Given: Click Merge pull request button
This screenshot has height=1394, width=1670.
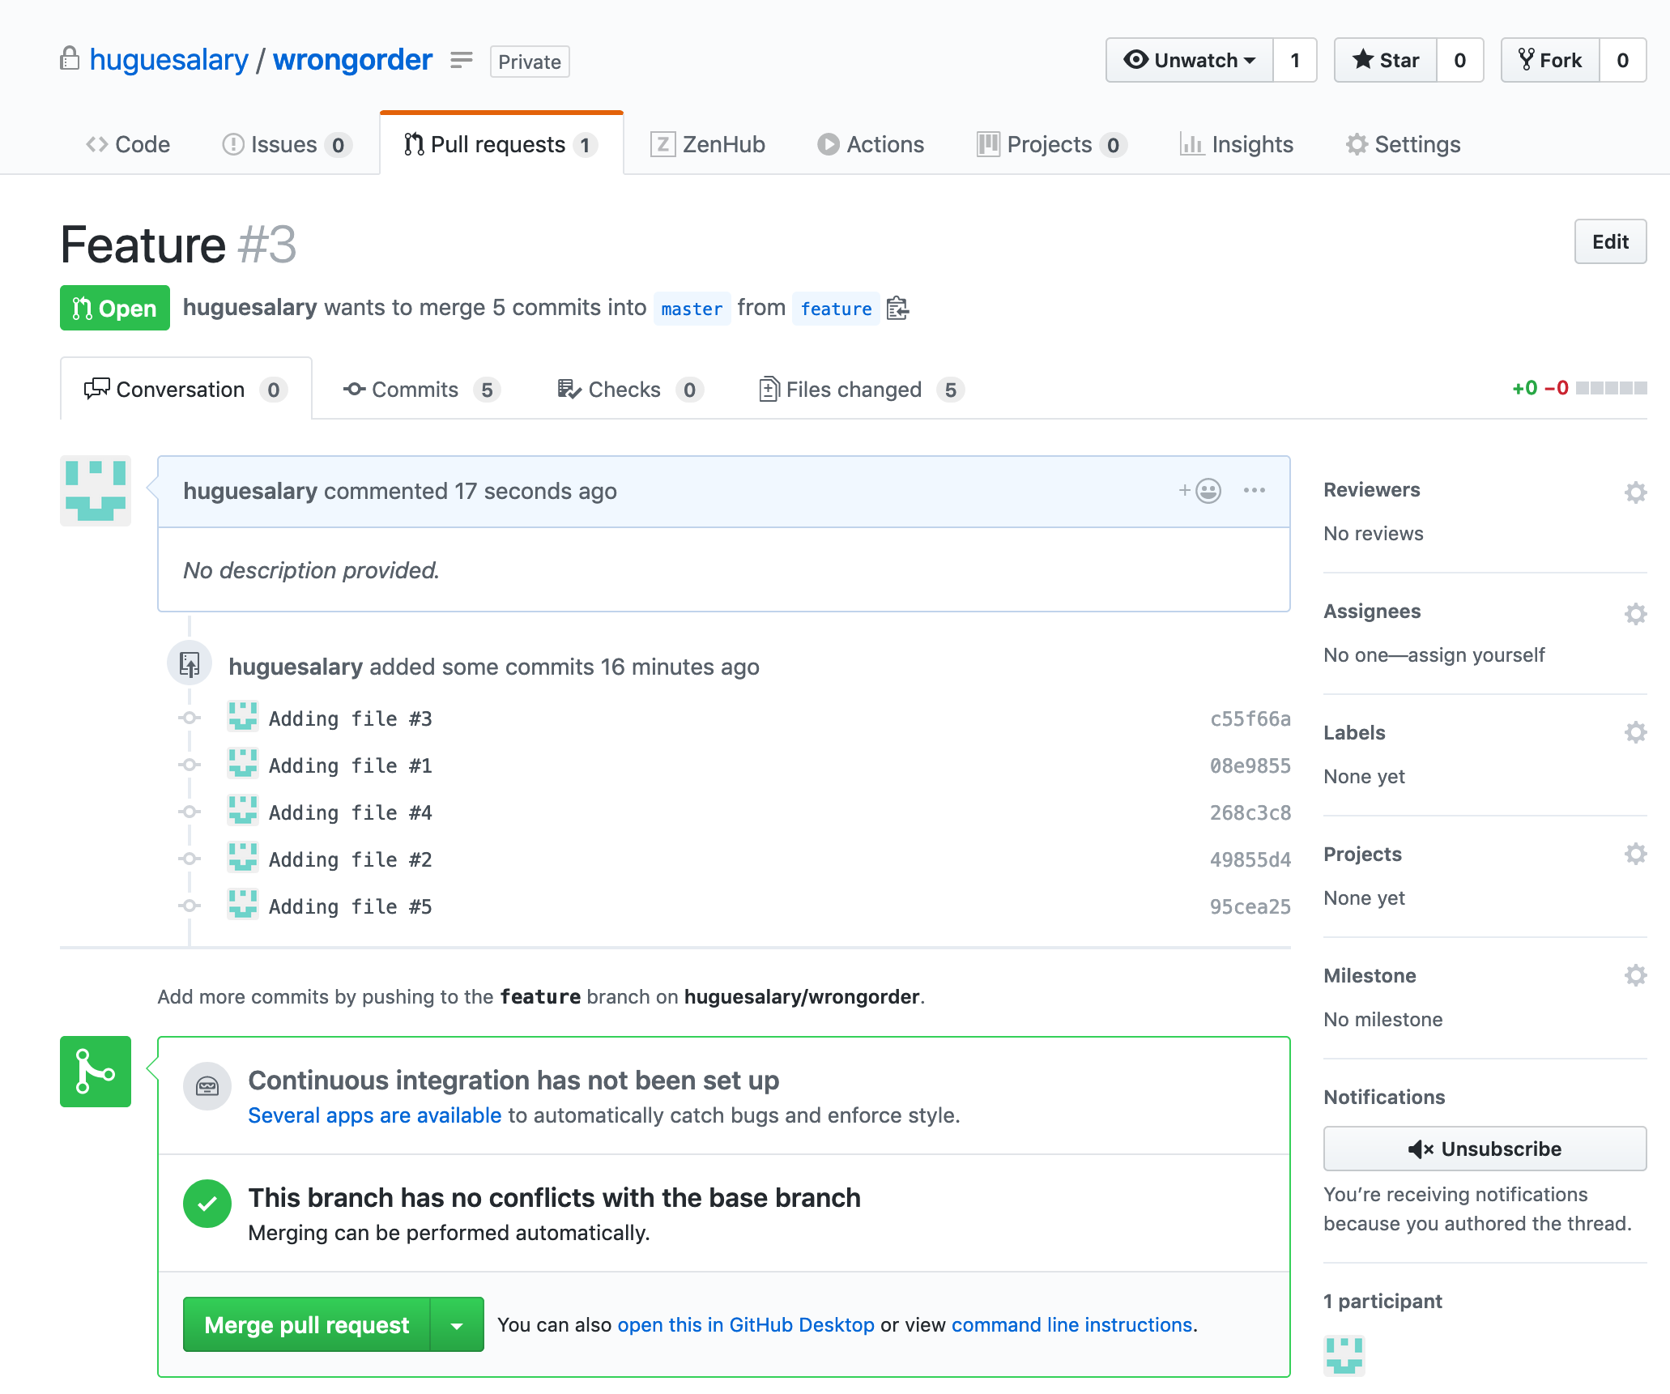Looking at the screenshot, I should 307,1325.
